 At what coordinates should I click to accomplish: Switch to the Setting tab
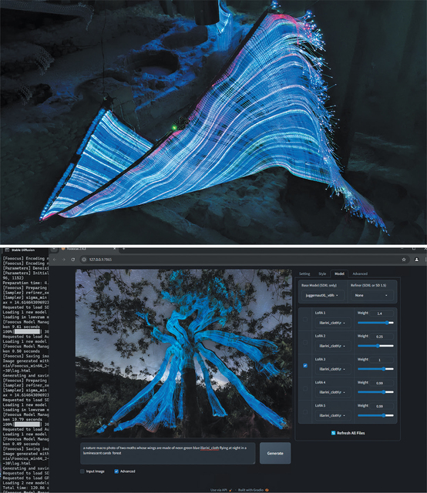pyautogui.click(x=304, y=274)
